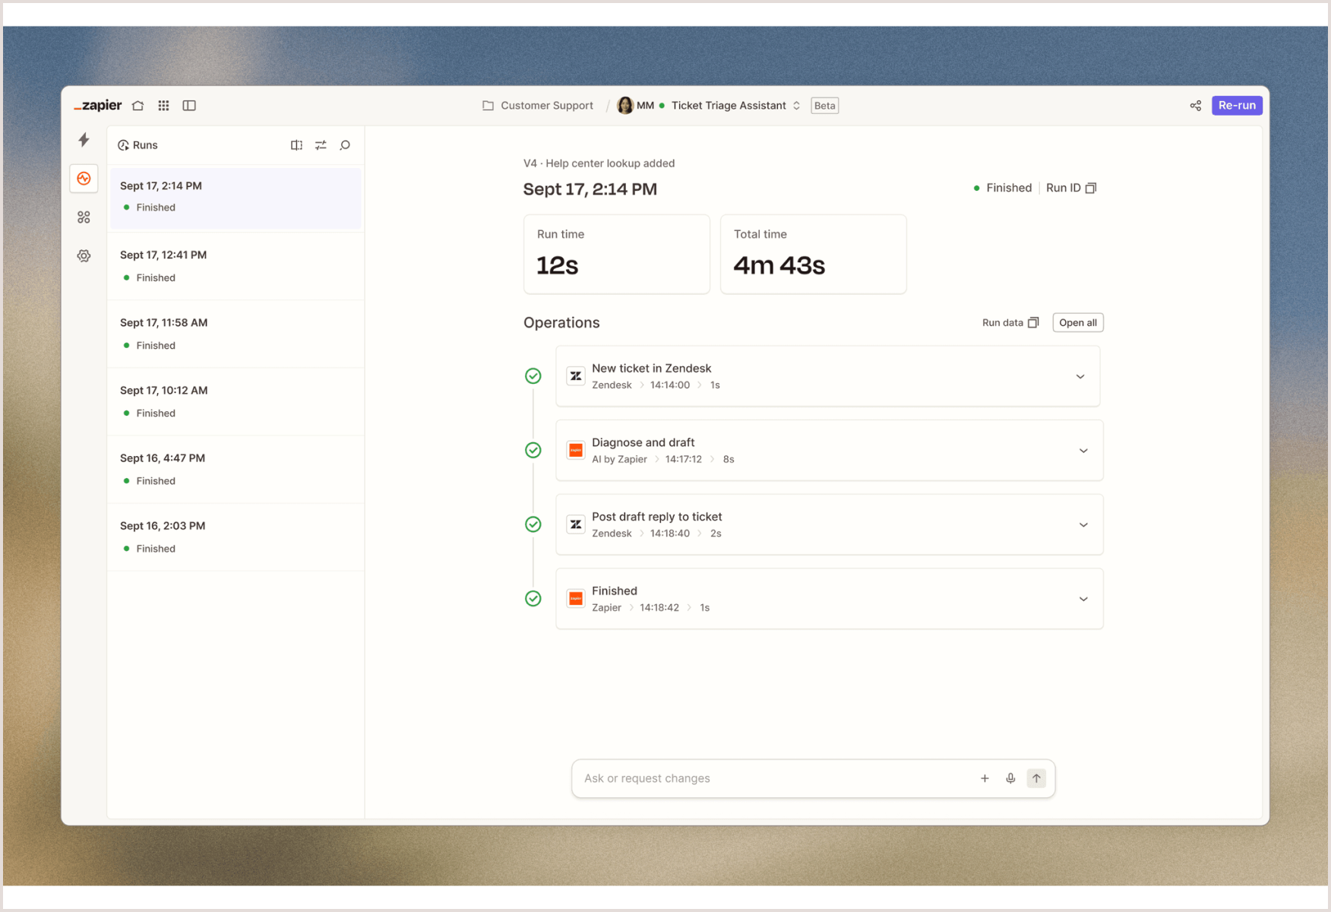1331x912 pixels.
Task: Open the lightning bolt sidebar icon
Action: pos(84,139)
